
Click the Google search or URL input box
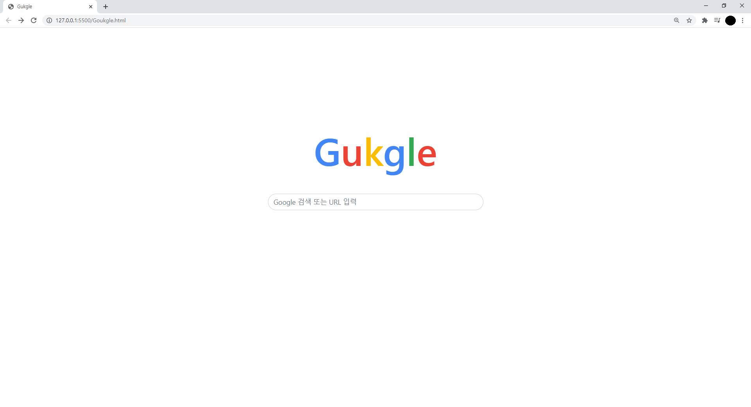point(375,202)
